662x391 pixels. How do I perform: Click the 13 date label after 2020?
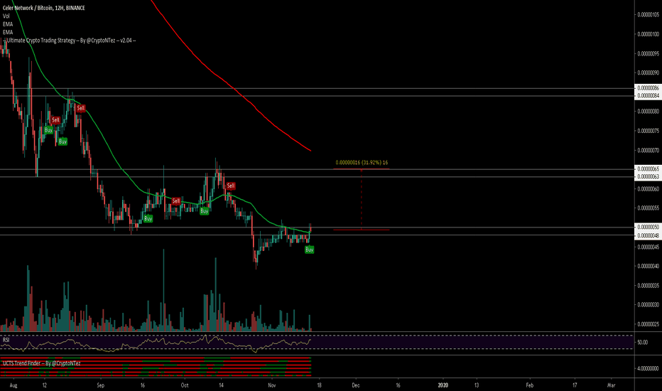point(477,385)
